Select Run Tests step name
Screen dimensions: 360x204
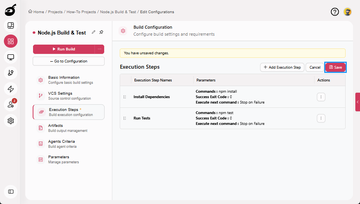click(142, 118)
